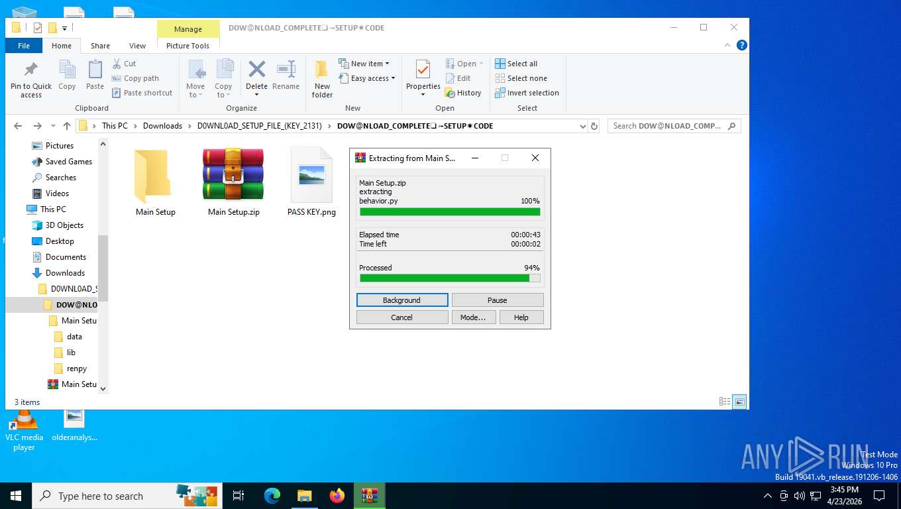Expand the Open command dropdown
901x509 pixels.
coord(481,64)
